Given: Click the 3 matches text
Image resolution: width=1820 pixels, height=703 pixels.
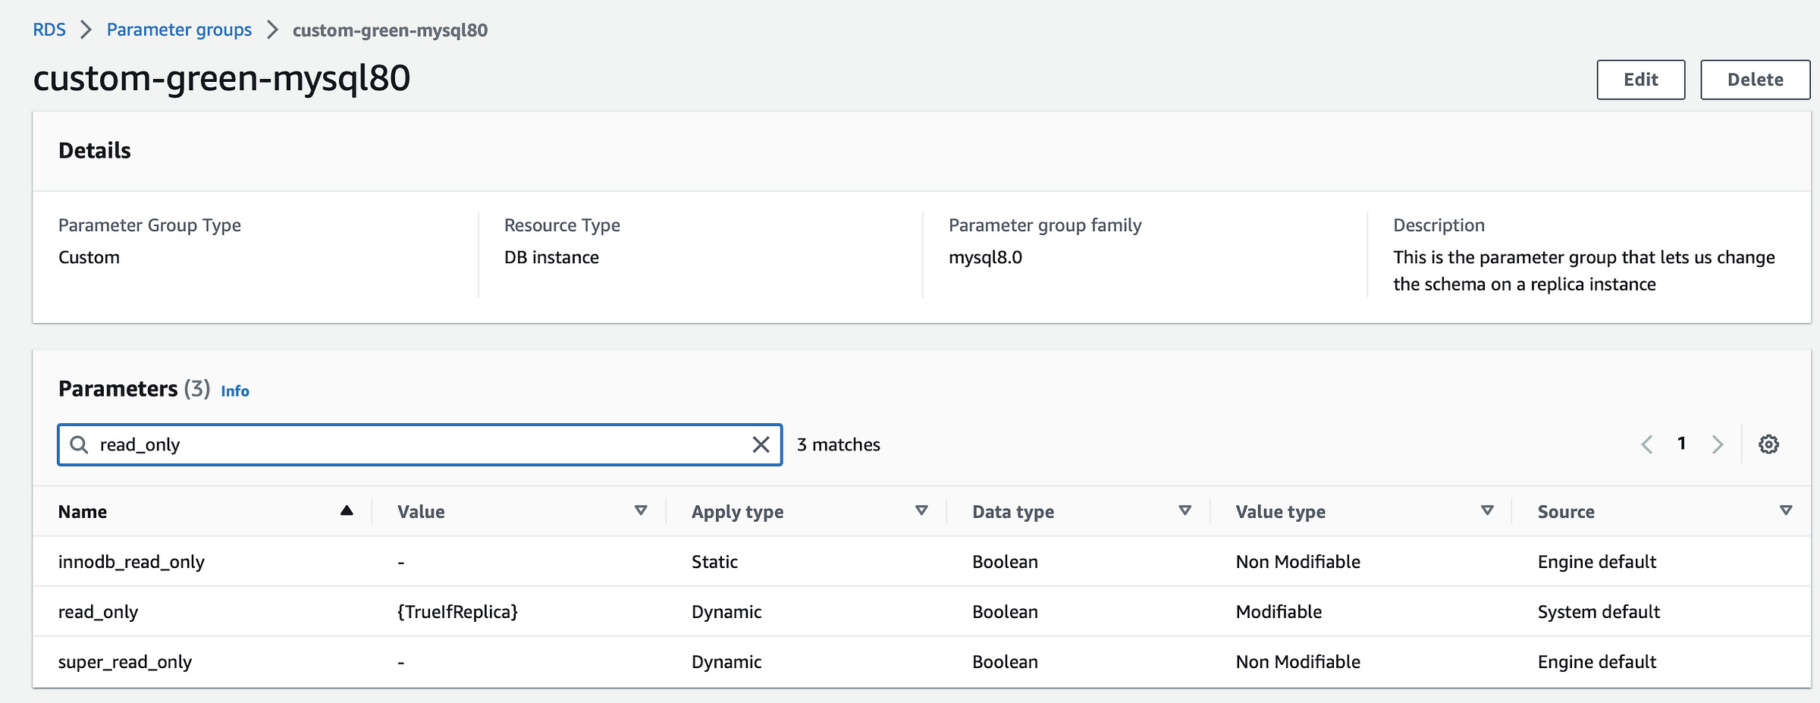Looking at the screenshot, I should tap(839, 444).
